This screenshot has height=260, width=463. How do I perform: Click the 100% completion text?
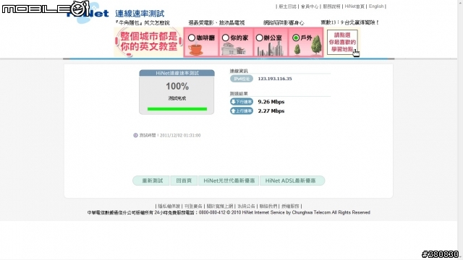tap(177, 86)
